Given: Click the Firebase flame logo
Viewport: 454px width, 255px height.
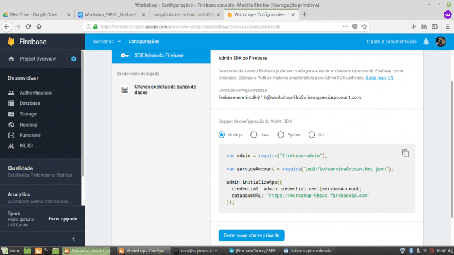Looking at the screenshot, I should [x=11, y=41].
